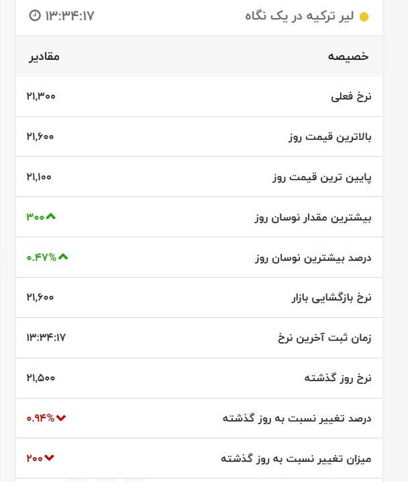Screen dimensions: 408x482
Task: Click the زمان ثبت آخرین نرخ label
Action: (x=325, y=337)
